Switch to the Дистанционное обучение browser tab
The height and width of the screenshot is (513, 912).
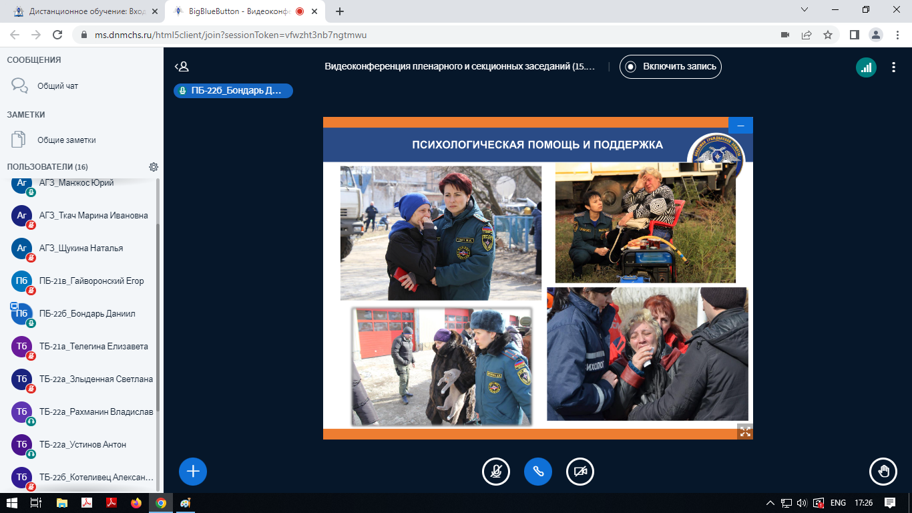coord(82,11)
